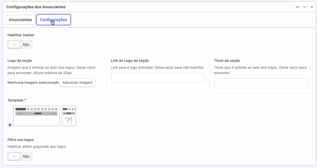The width and height of the screenshot is (317, 168).
Task: Click into the Título da seção text field
Action: coord(261,83)
